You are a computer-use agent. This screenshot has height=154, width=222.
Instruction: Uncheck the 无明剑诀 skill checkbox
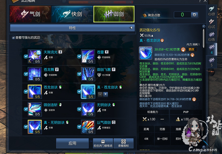[x=79, y=109]
